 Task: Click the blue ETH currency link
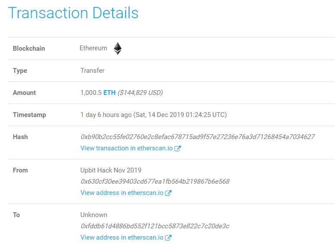pyautogui.click(x=109, y=93)
